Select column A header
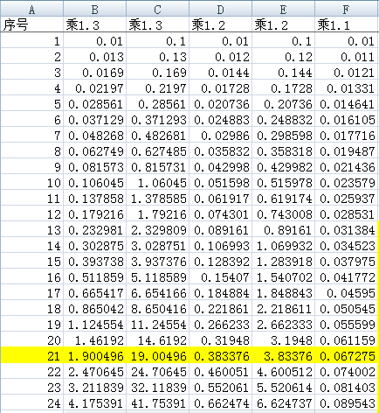Image resolution: width=379 pixels, height=413 pixels. point(31,9)
